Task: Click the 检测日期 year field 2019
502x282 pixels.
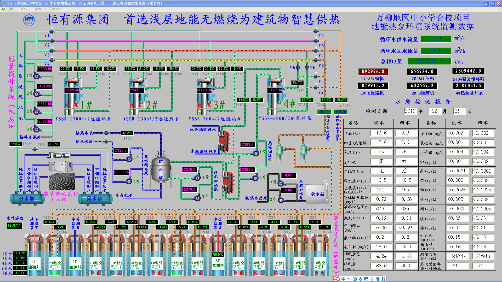Action: point(410,111)
